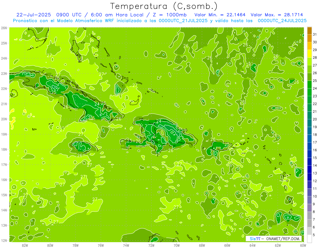Image resolution: width=322 pixels, height=249 pixels.
Task: Click the '70W' longitude axis label
Action: tap(177, 245)
